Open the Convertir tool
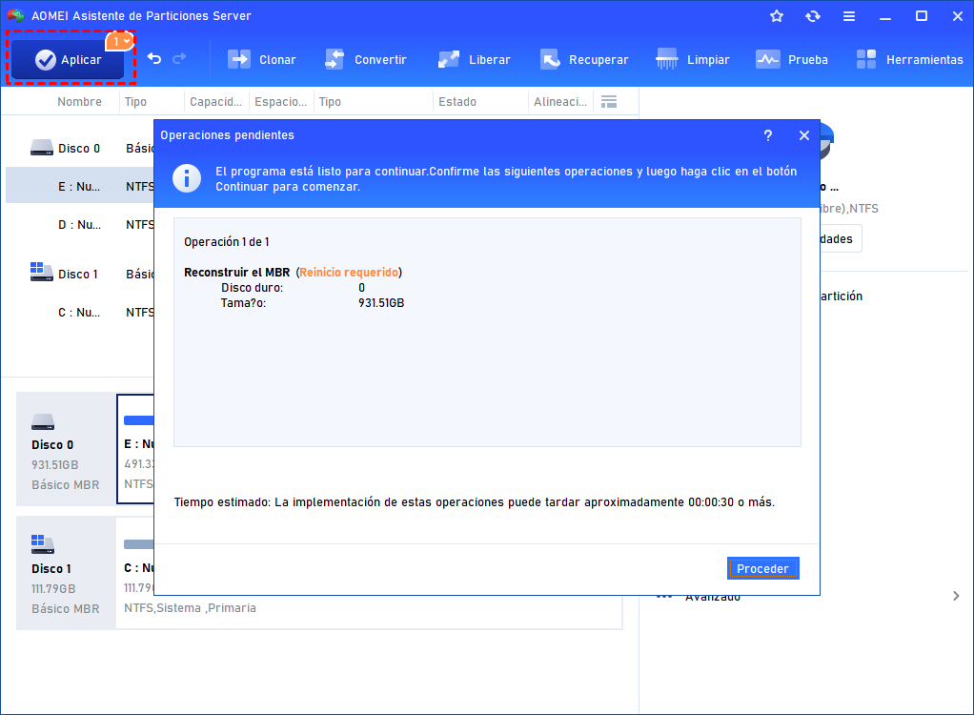Image resolution: width=974 pixels, height=715 pixels. [x=365, y=60]
